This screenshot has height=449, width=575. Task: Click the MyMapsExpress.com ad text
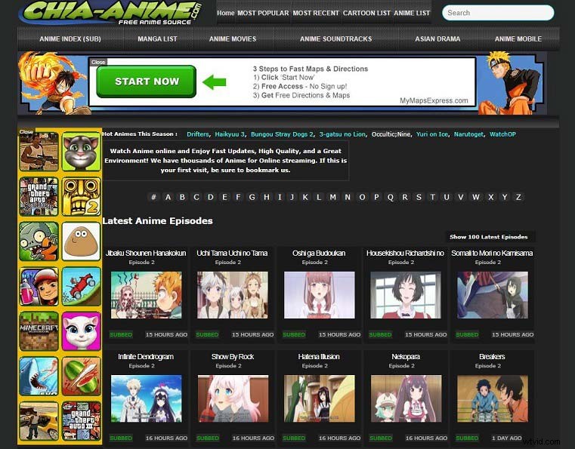click(x=434, y=100)
